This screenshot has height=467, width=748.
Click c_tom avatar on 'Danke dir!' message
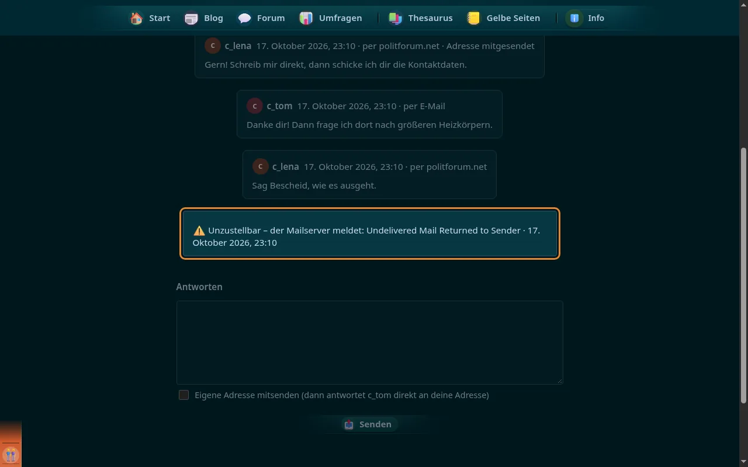click(x=255, y=106)
